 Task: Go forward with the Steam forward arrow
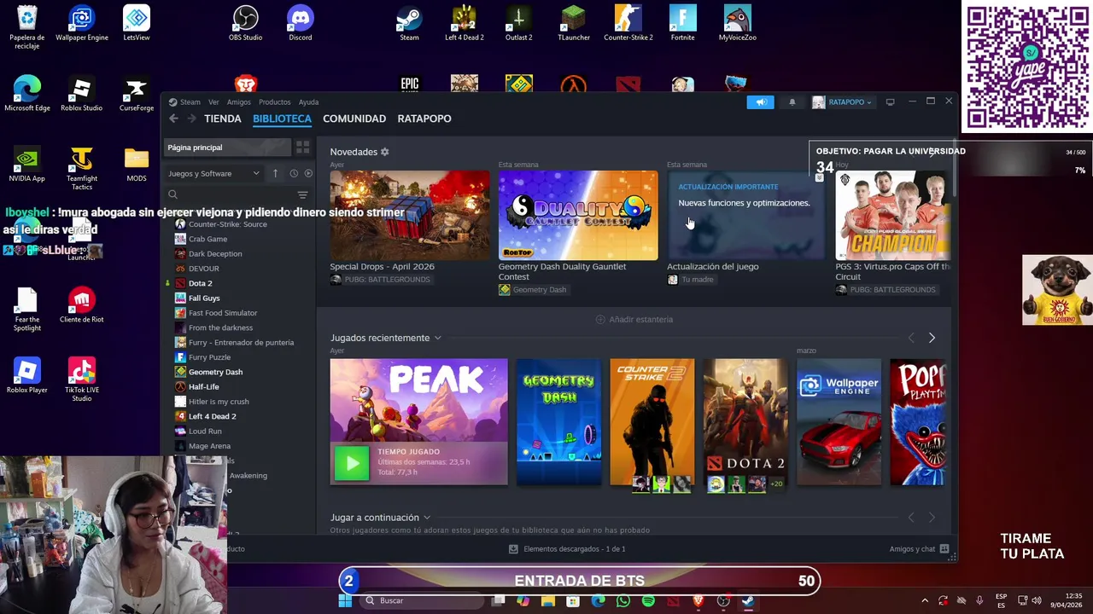click(191, 119)
